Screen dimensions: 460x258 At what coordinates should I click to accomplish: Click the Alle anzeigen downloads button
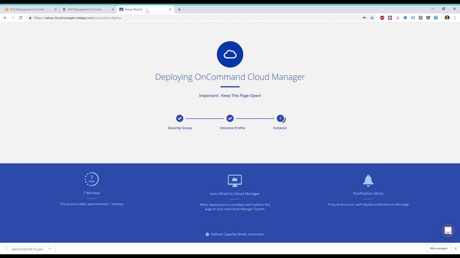(x=439, y=248)
